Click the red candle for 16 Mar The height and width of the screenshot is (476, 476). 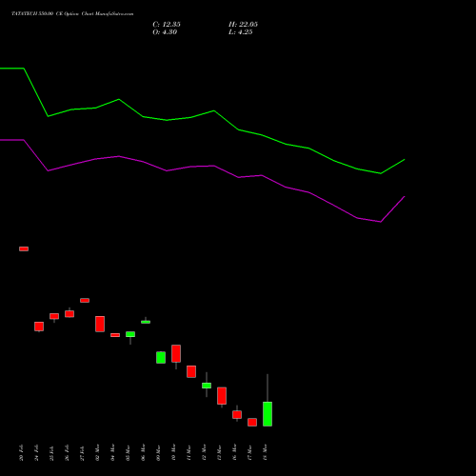pos(237,414)
